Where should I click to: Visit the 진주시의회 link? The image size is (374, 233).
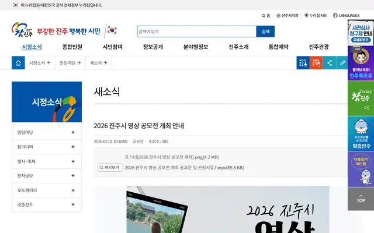(x=287, y=16)
